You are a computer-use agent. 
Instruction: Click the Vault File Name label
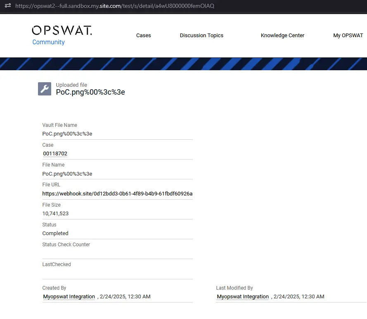59,125
